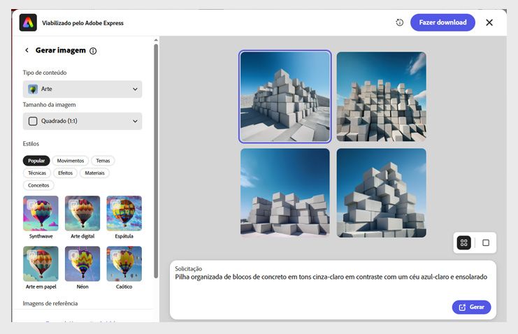Image resolution: width=518 pixels, height=334 pixels.
Task: Click into the Solicitação prompt text field
Action: click(333, 290)
